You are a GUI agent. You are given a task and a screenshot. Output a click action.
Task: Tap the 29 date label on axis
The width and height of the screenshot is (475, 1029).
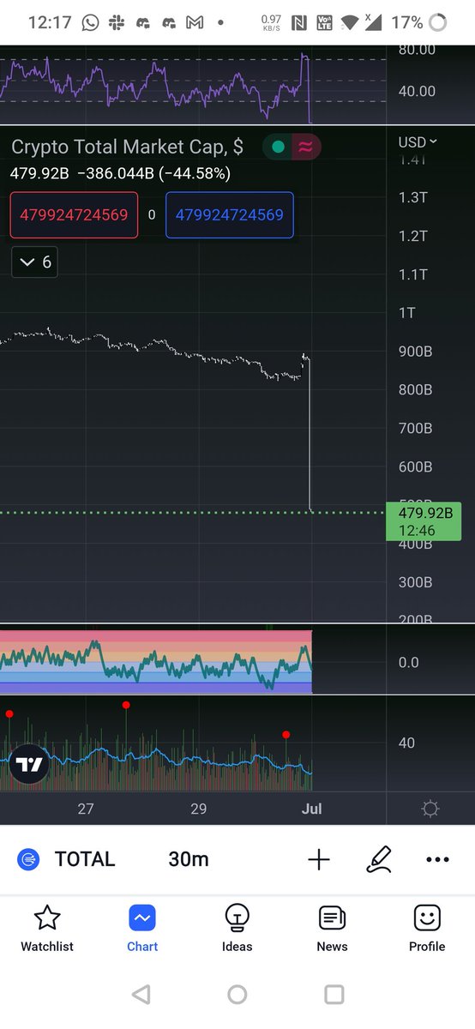199,809
